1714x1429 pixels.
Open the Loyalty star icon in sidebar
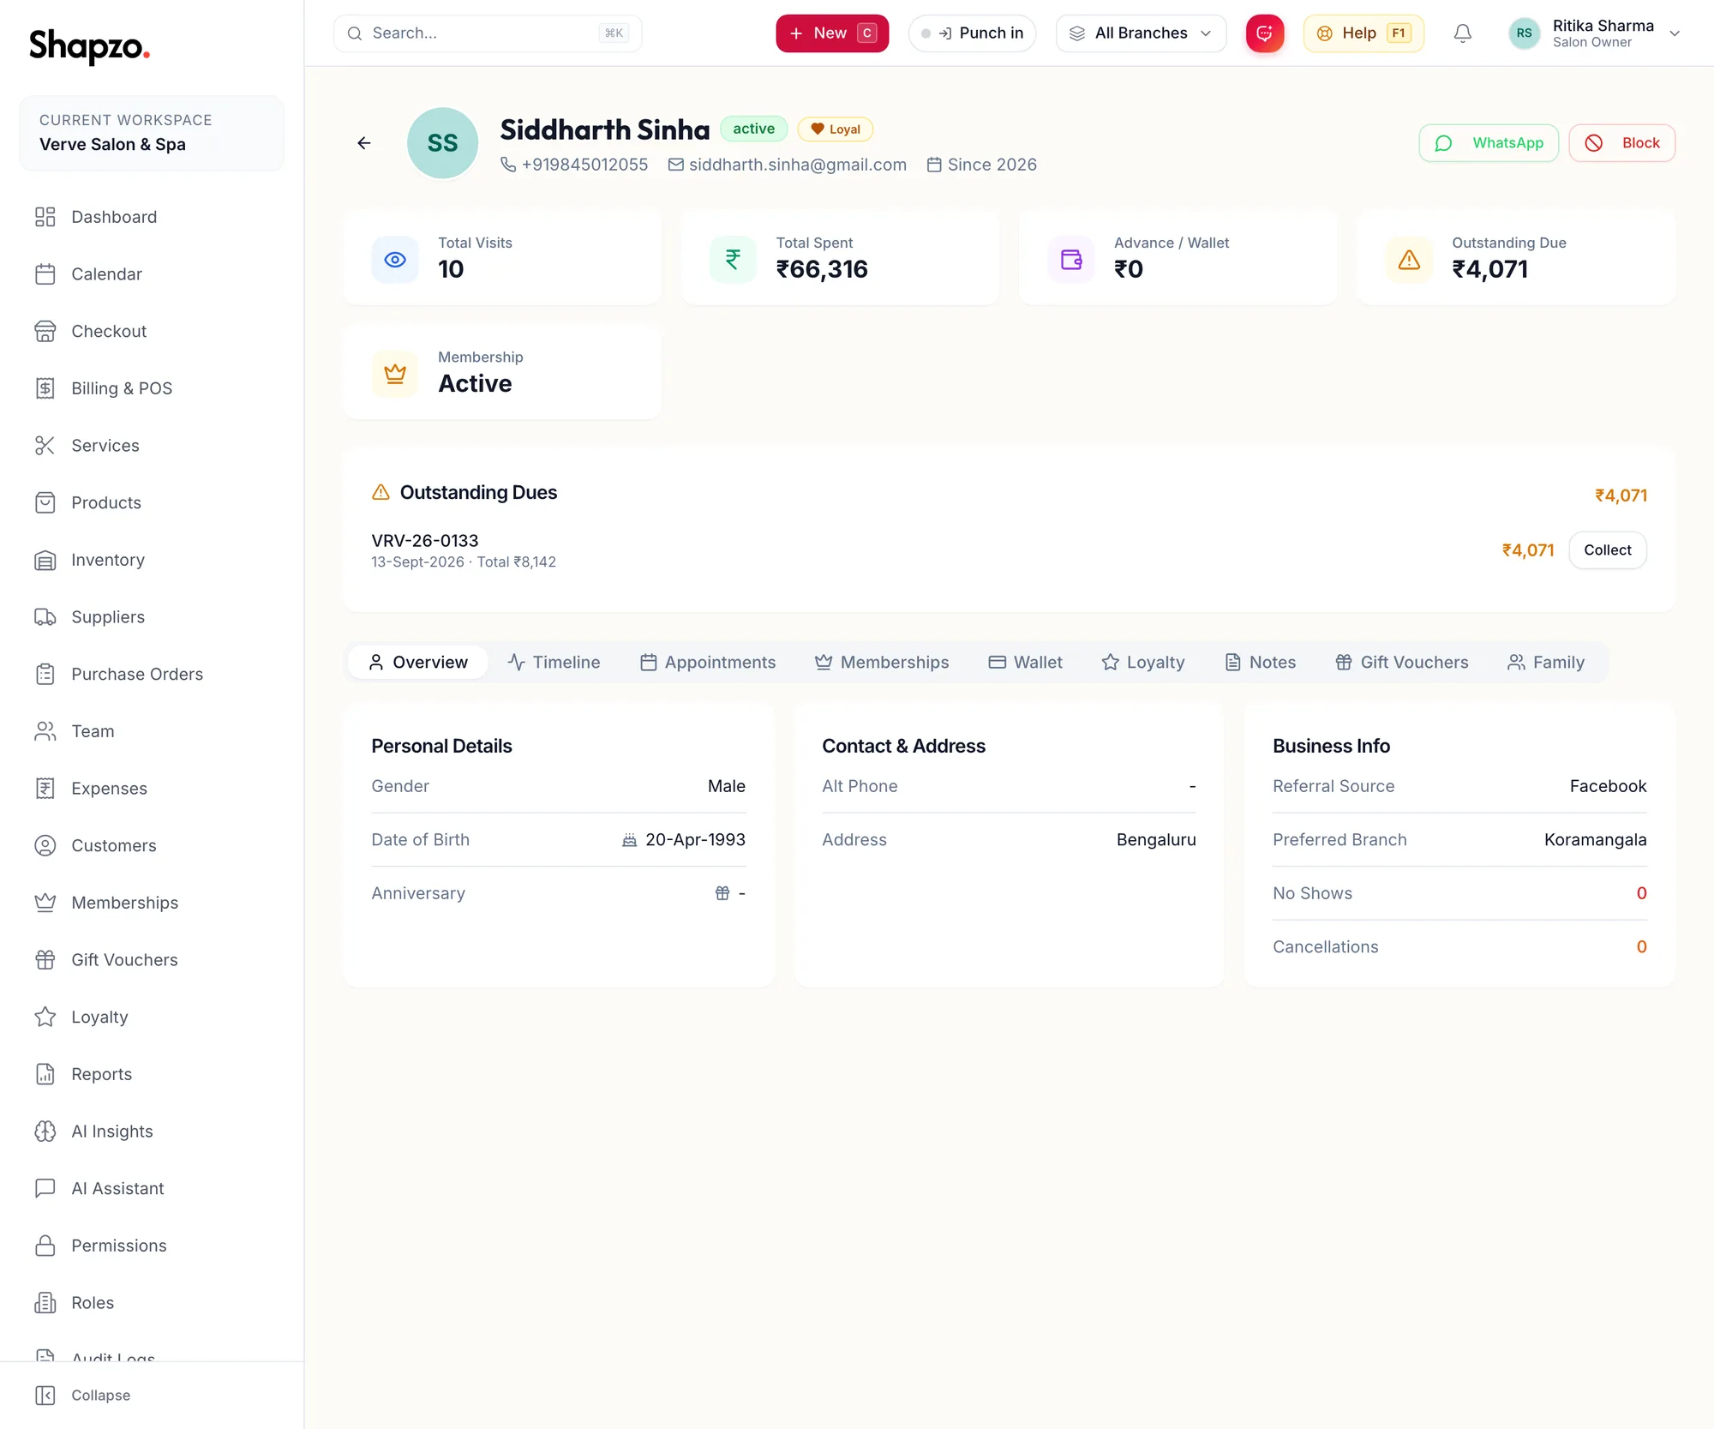click(45, 1017)
